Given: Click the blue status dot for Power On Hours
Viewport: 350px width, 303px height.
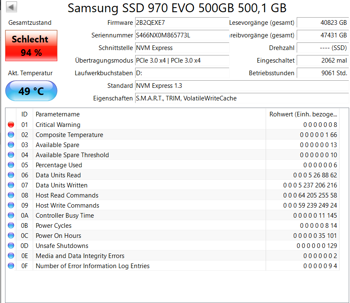Looking at the screenshot, I should 11,235.
